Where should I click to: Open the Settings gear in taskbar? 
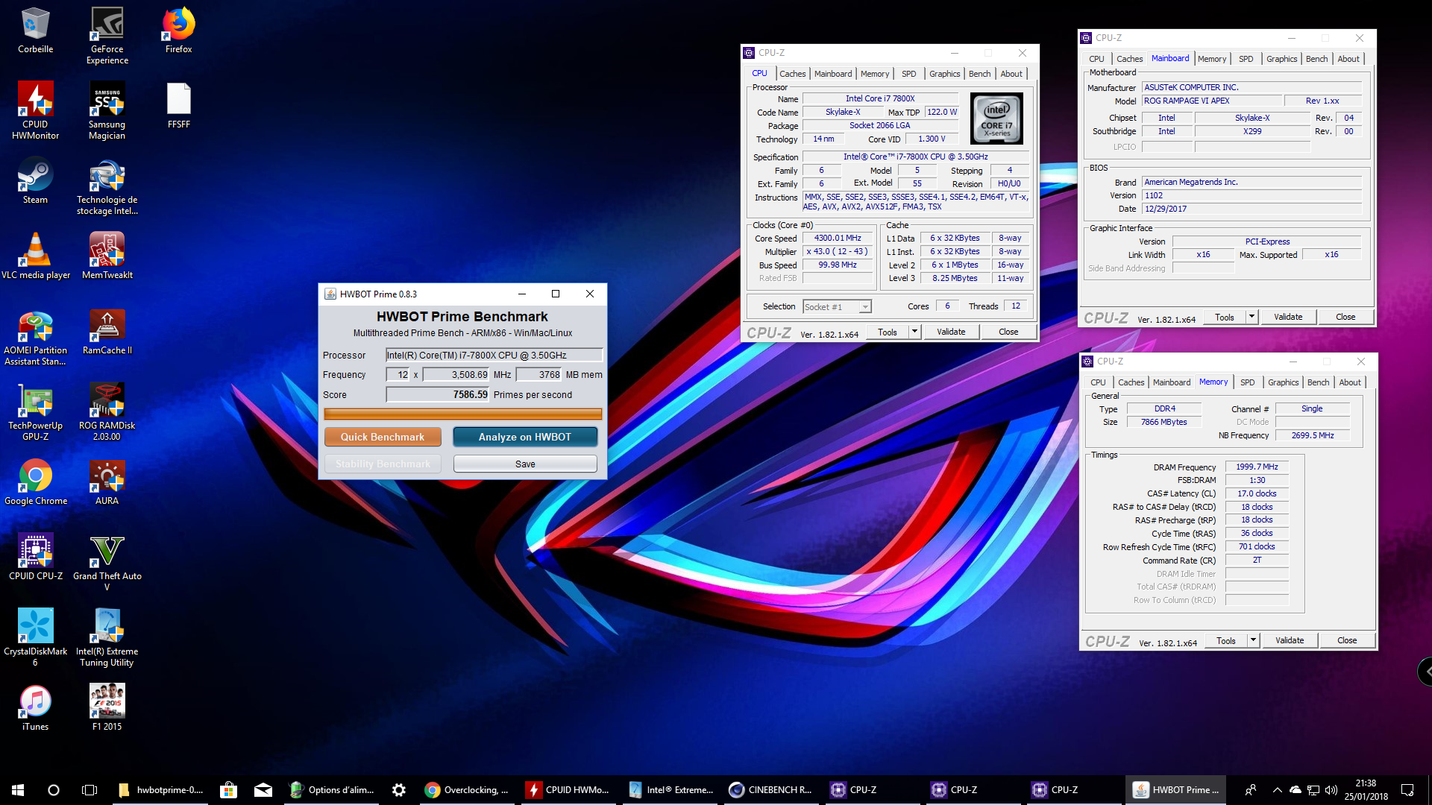(399, 790)
